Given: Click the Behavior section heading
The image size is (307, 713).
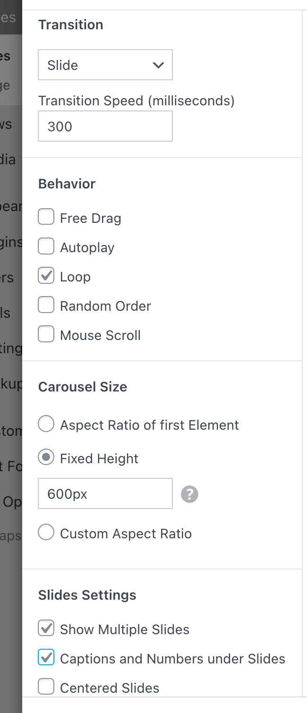Looking at the screenshot, I should (67, 184).
